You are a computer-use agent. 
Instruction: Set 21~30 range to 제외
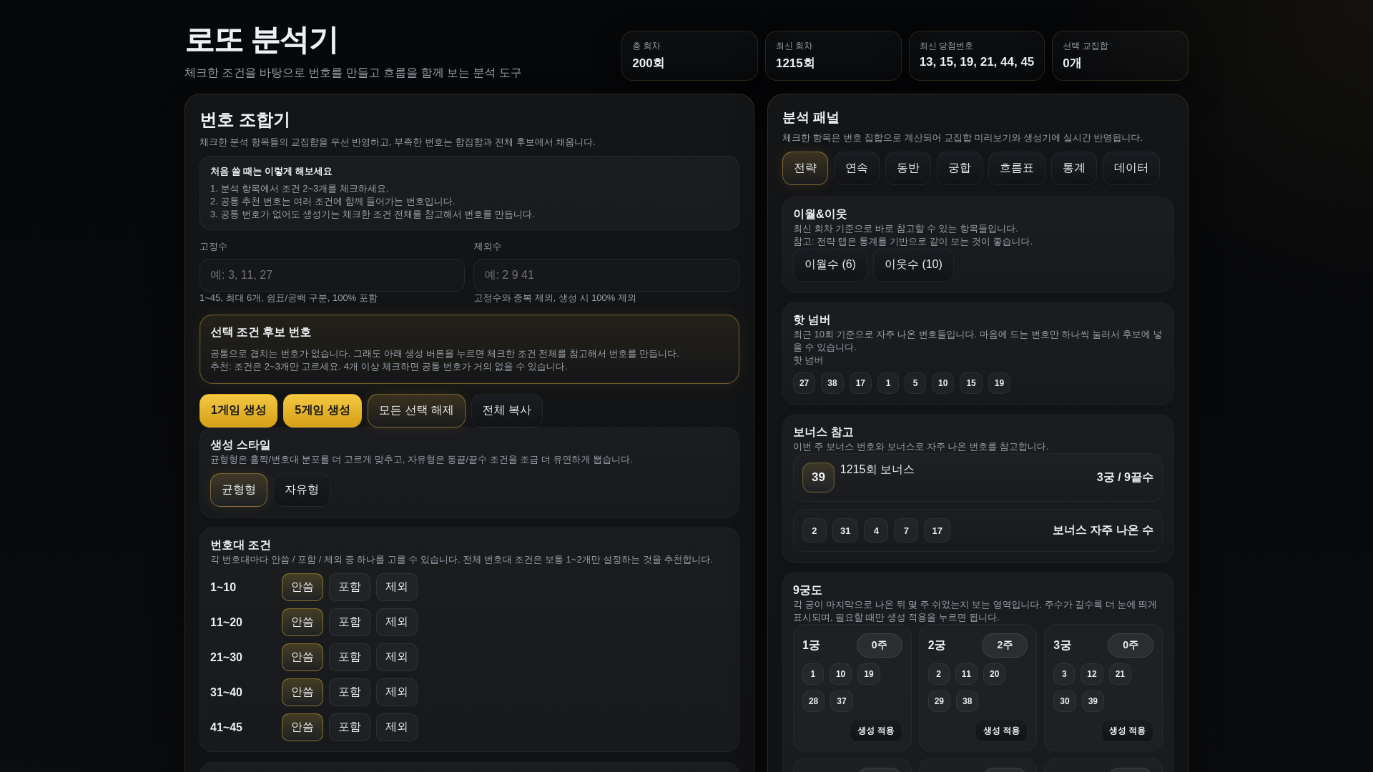click(x=396, y=657)
